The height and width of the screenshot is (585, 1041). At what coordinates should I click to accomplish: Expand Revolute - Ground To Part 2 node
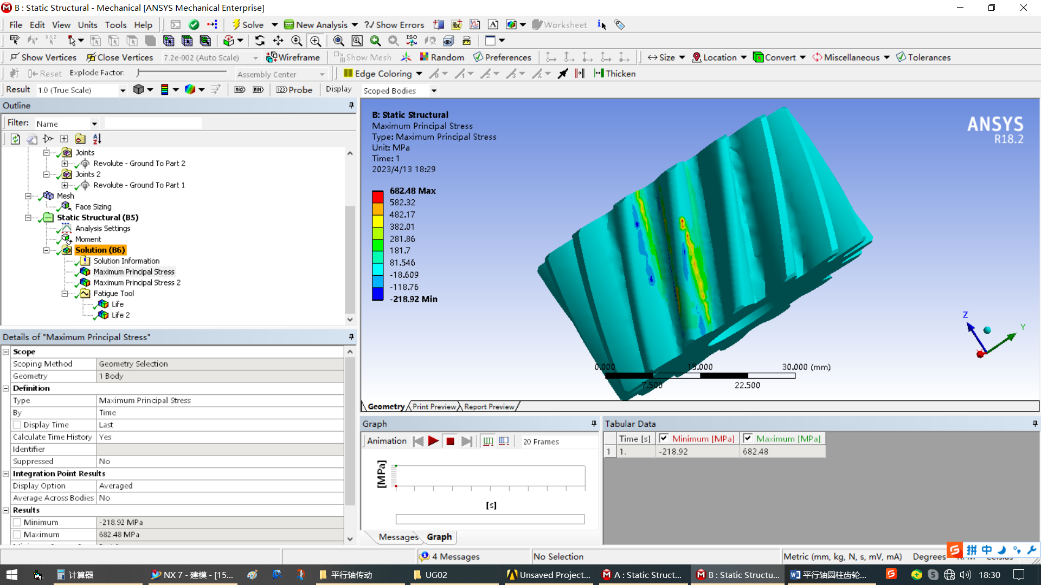click(65, 164)
